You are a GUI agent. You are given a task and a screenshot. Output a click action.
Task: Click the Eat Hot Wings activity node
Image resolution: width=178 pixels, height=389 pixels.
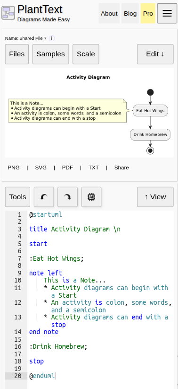pos(150,111)
